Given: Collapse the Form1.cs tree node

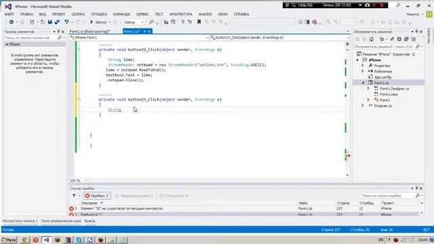Looking at the screenshot, I should click(363, 83).
